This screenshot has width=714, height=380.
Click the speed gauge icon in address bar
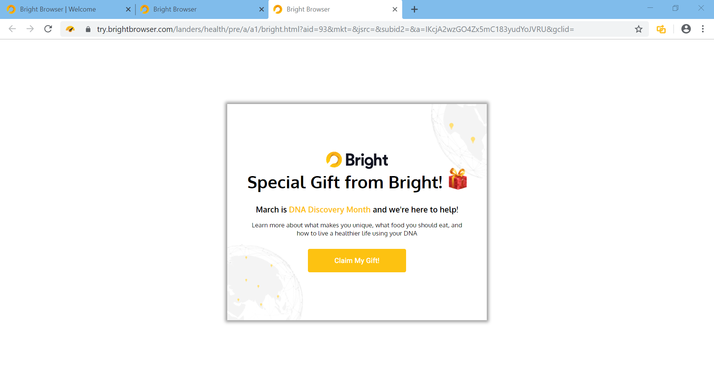70,29
